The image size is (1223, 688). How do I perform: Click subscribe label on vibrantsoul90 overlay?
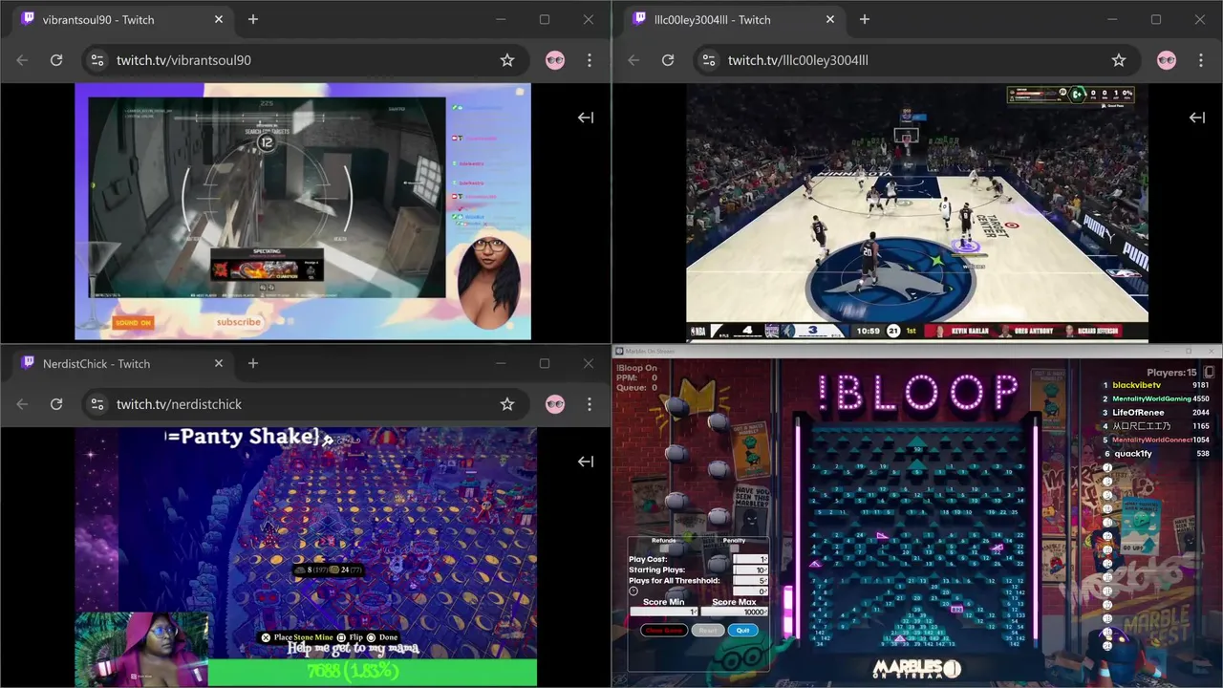[x=239, y=322]
